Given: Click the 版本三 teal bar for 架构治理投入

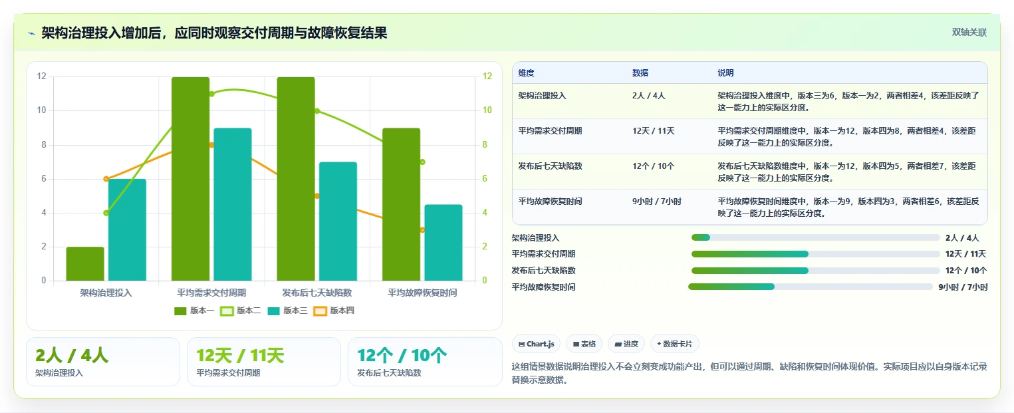Looking at the screenshot, I should pyautogui.click(x=127, y=230).
